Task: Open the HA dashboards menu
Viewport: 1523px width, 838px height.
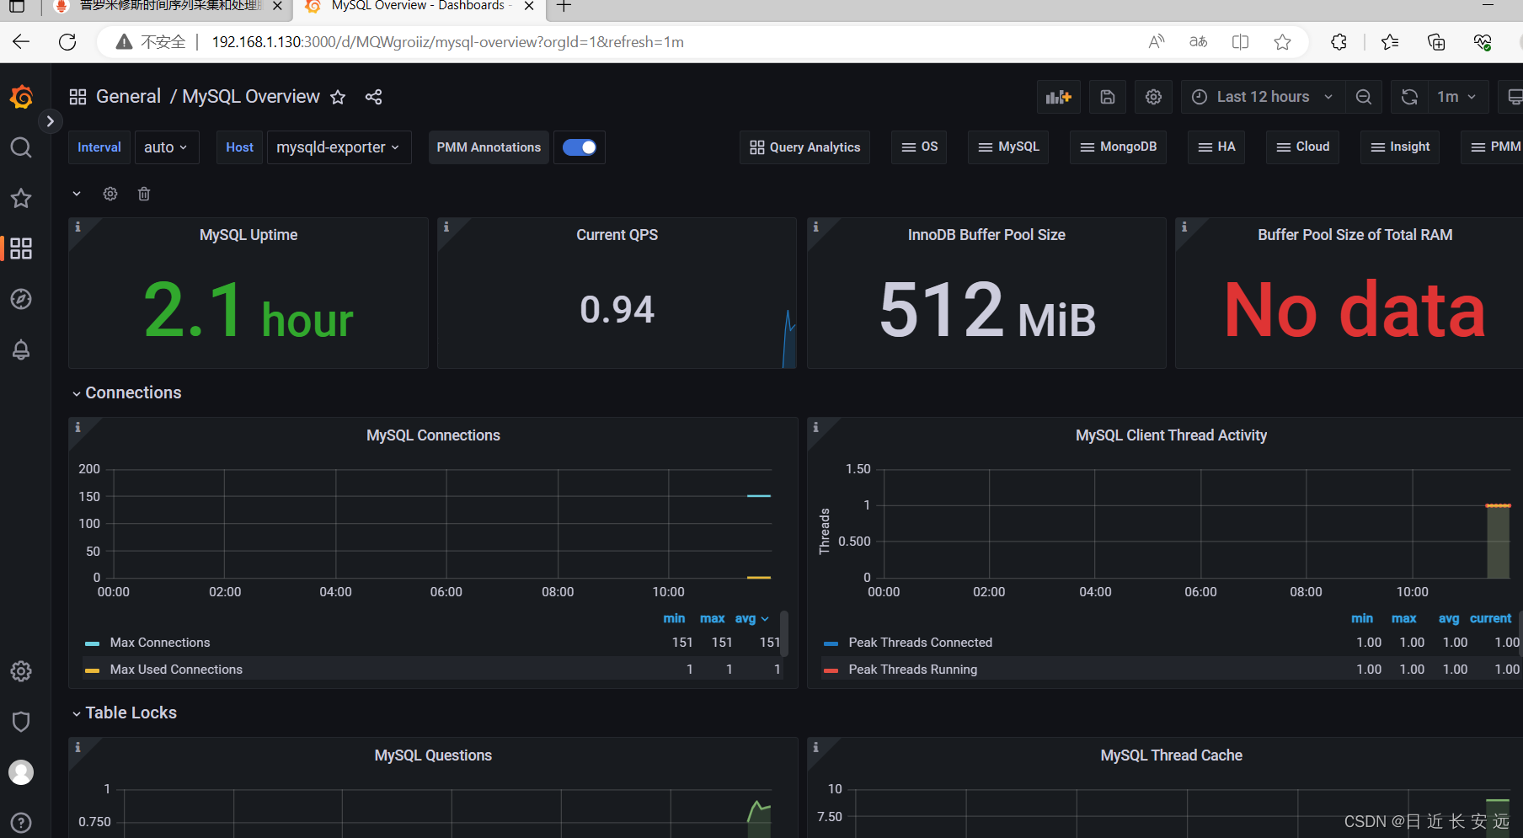Action: click(1216, 147)
